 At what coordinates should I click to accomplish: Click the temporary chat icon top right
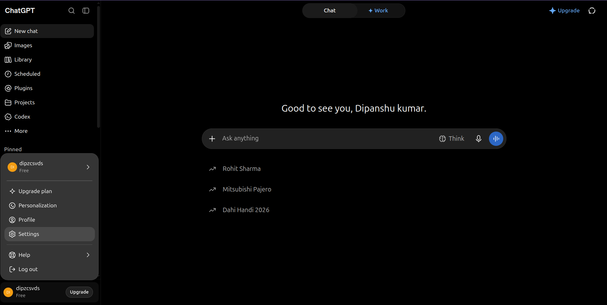[592, 11]
